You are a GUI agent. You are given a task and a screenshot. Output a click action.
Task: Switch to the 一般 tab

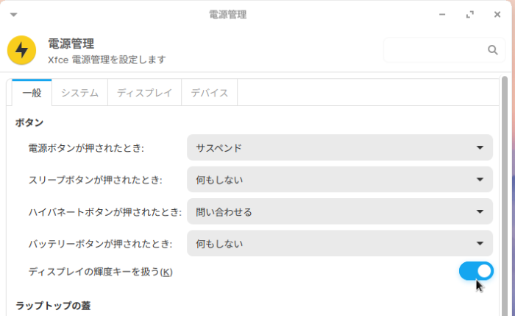32,93
